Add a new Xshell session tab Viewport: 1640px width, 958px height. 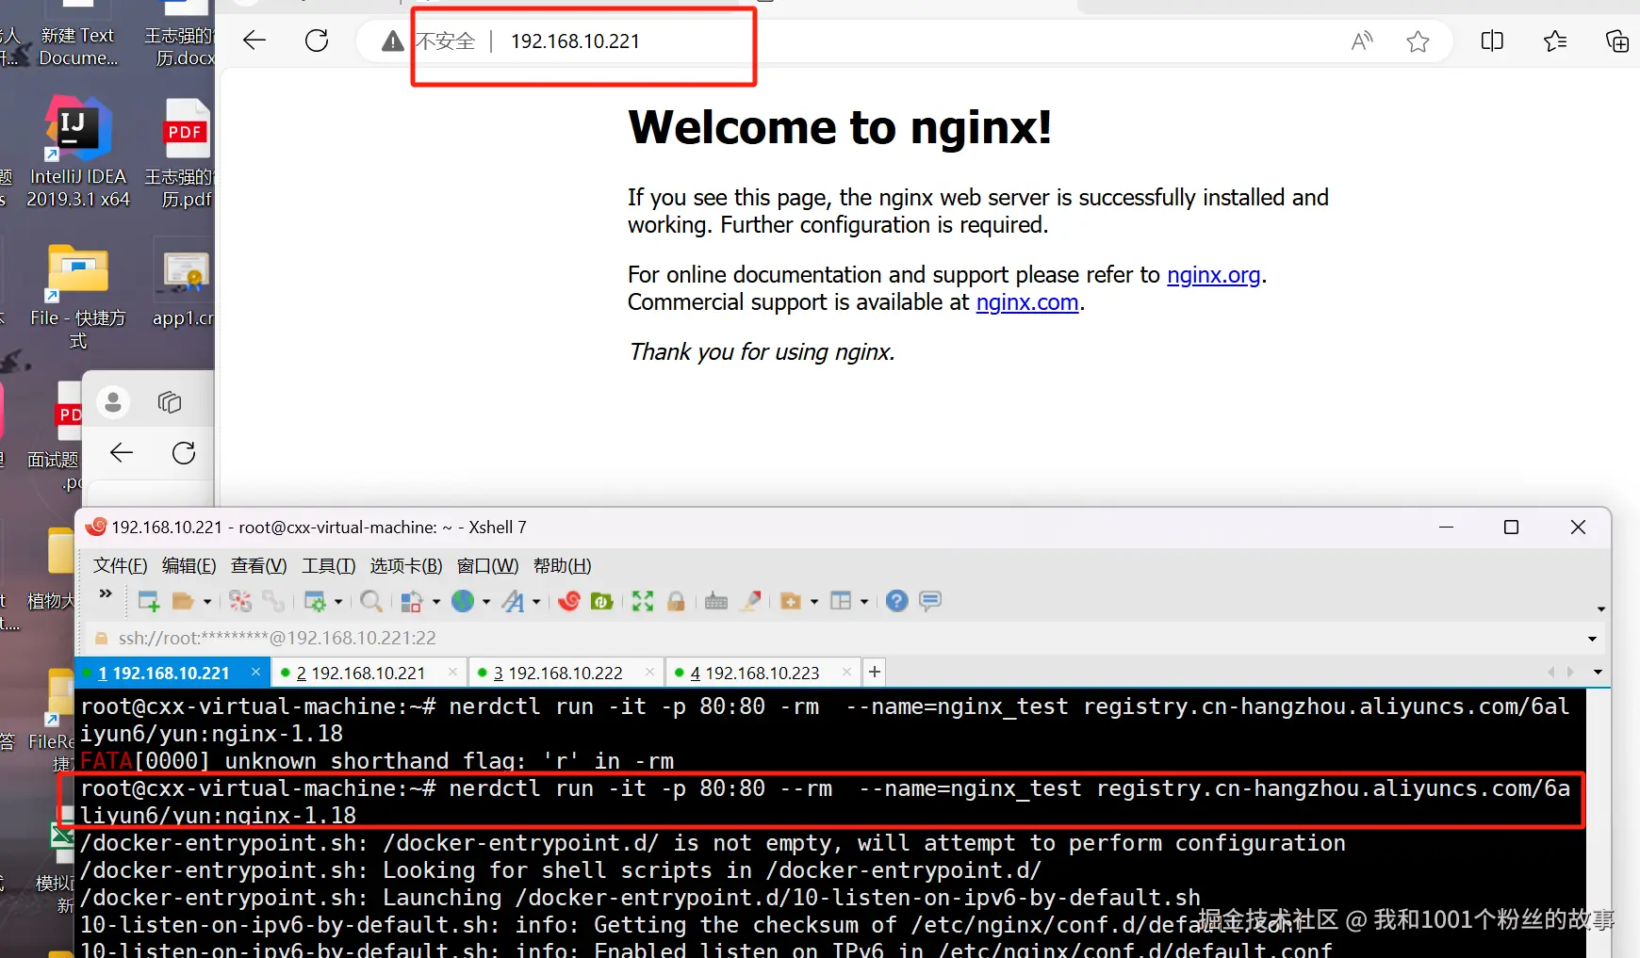pos(875,672)
